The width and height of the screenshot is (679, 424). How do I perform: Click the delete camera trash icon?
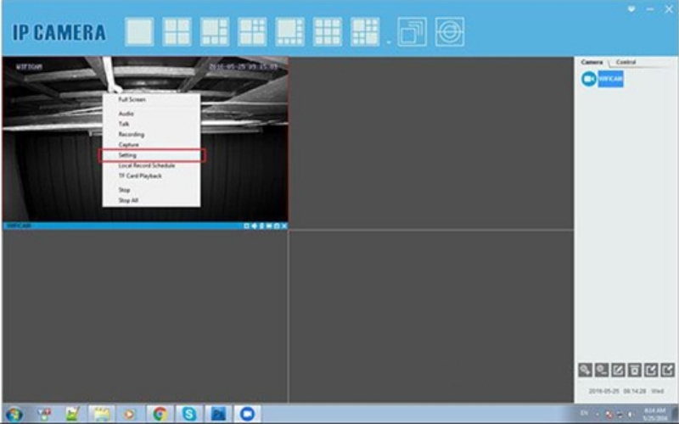[x=635, y=370]
